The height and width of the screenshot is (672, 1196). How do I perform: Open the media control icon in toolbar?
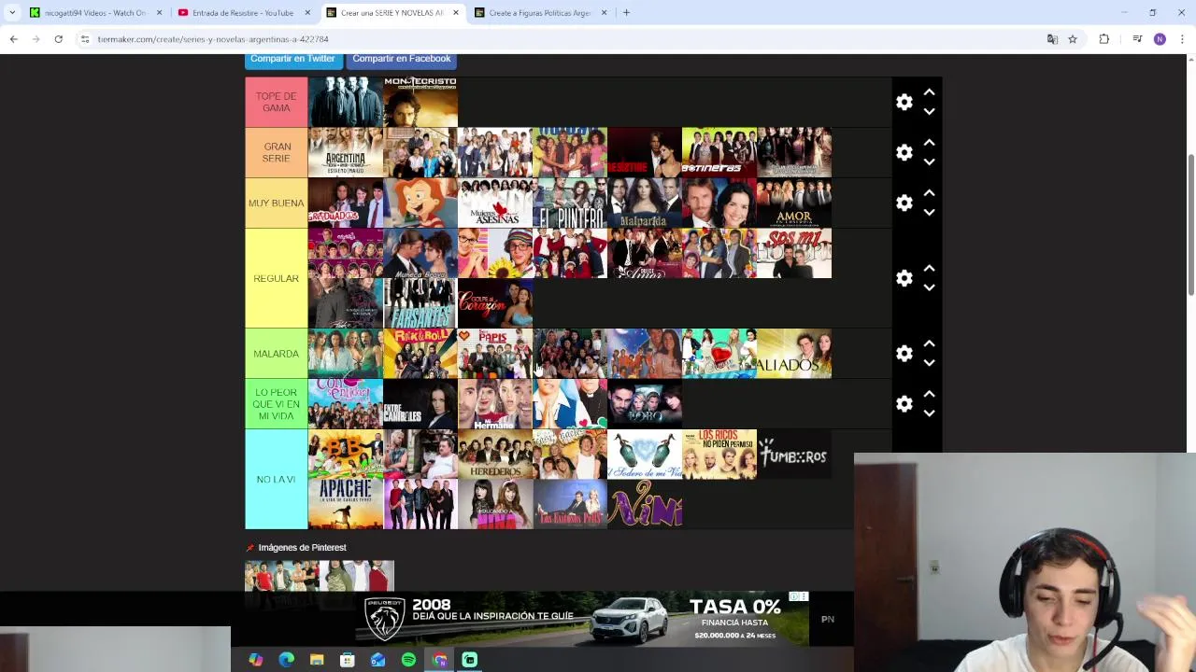(x=1137, y=39)
